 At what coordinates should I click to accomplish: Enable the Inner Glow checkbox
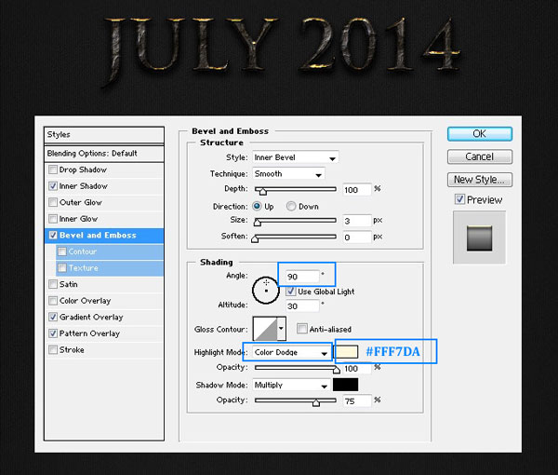[x=53, y=219]
